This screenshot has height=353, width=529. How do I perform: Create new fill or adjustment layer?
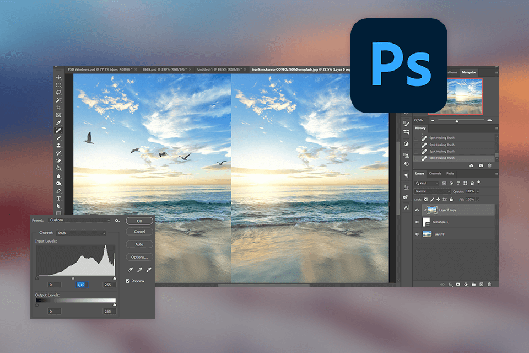pos(466,285)
